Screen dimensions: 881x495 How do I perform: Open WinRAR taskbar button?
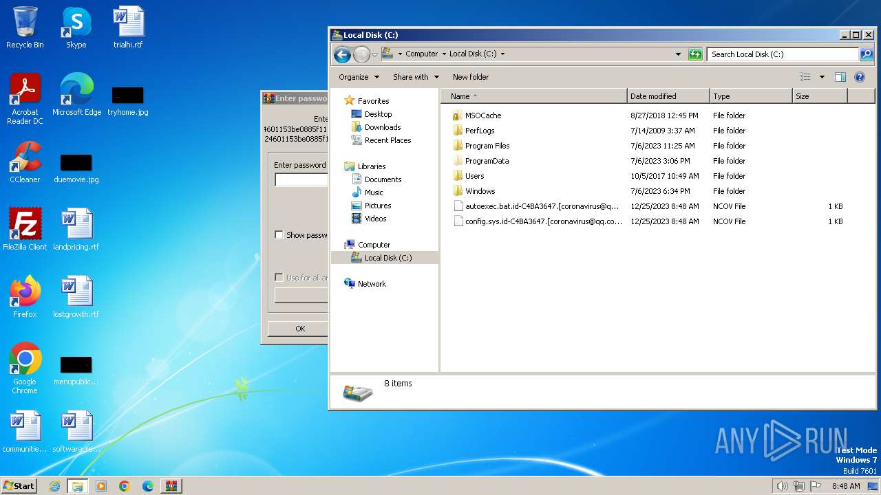point(171,486)
